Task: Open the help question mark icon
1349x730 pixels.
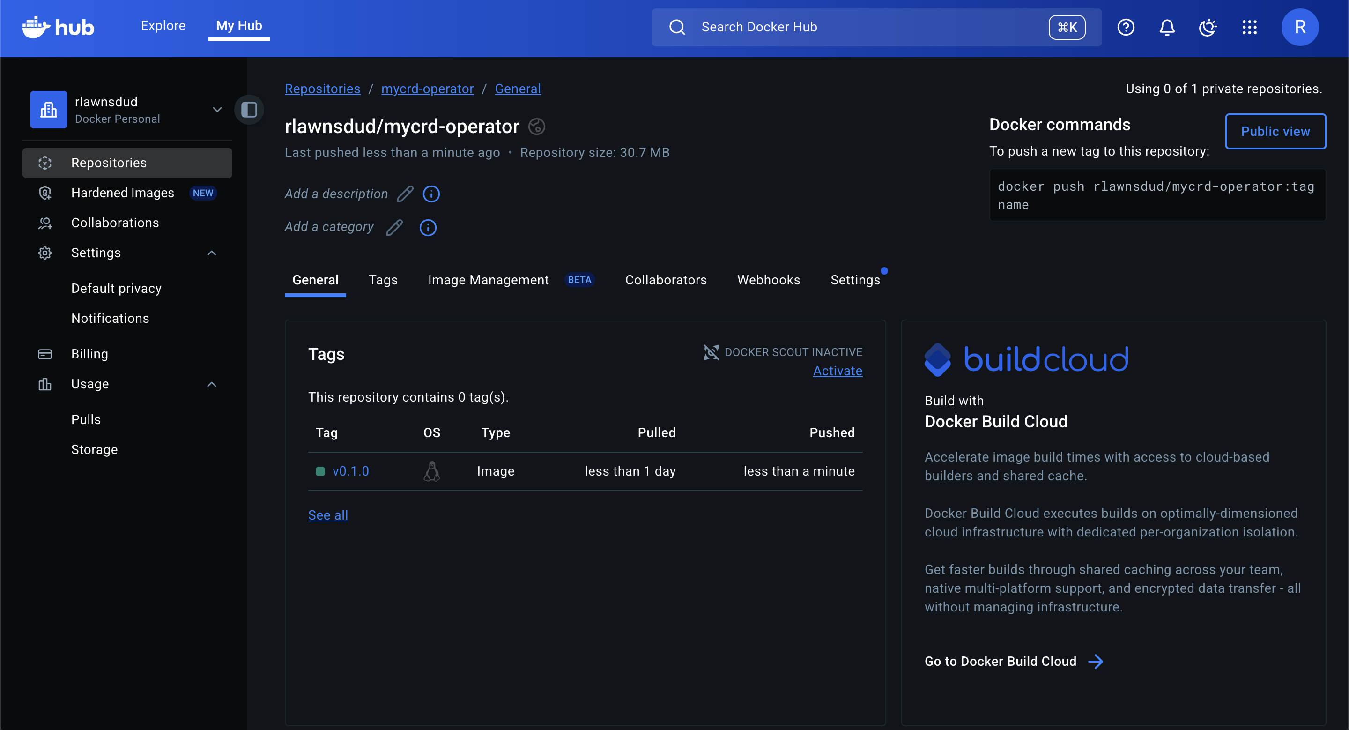Action: point(1126,27)
